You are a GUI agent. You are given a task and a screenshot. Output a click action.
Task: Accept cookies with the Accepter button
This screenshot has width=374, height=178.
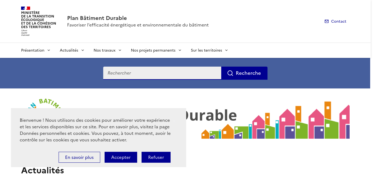(121, 157)
